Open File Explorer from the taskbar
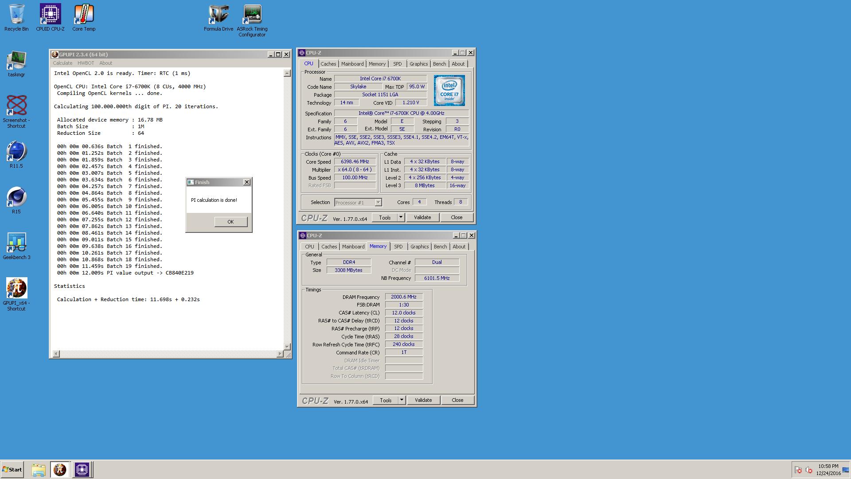The height and width of the screenshot is (479, 851). [39, 470]
